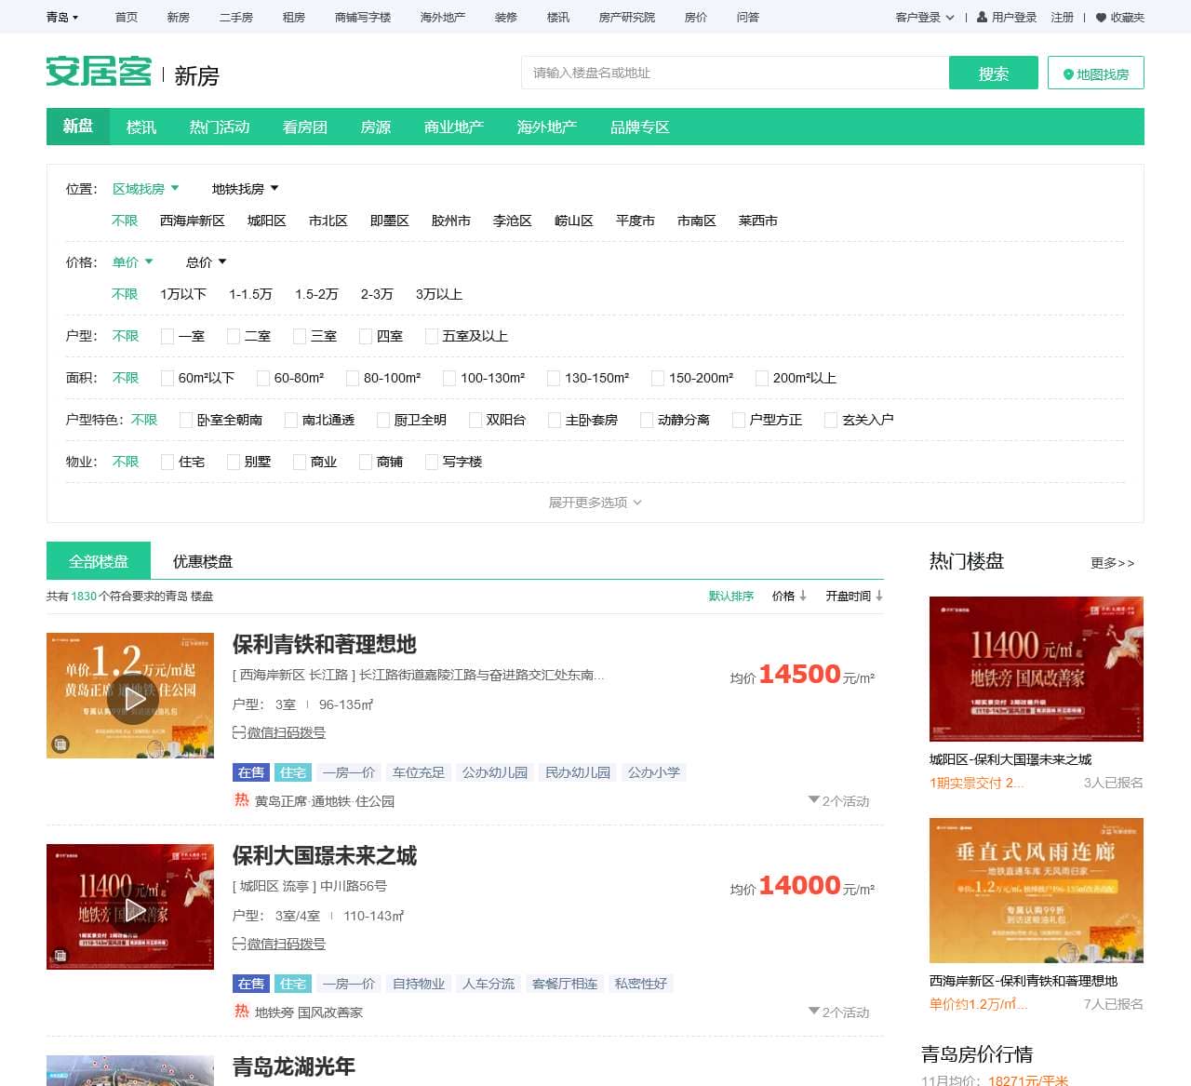The width and height of the screenshot is (1191, 1086).
Task: Open listing 保利大国璟未来之城
Action: (325, 856)
